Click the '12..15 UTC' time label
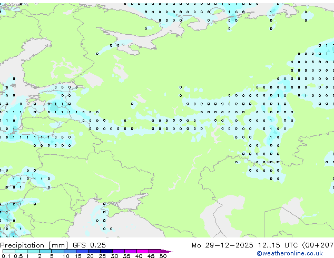 click(278, 245)
